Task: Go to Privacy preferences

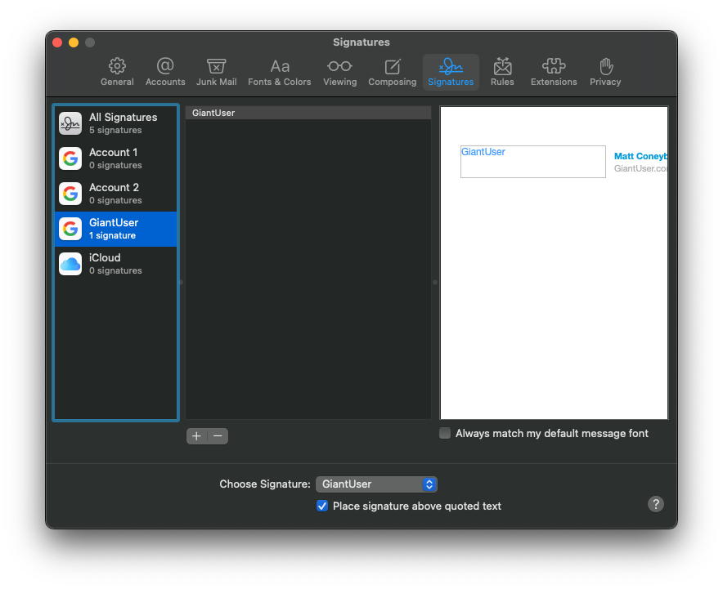Action: (x=605, y=72)
